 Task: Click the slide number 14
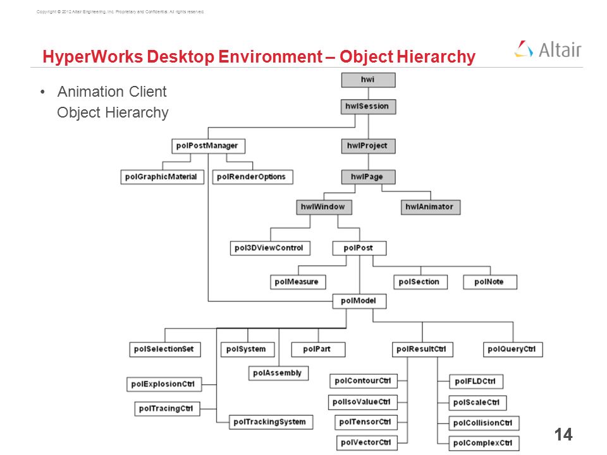(563, 435)
